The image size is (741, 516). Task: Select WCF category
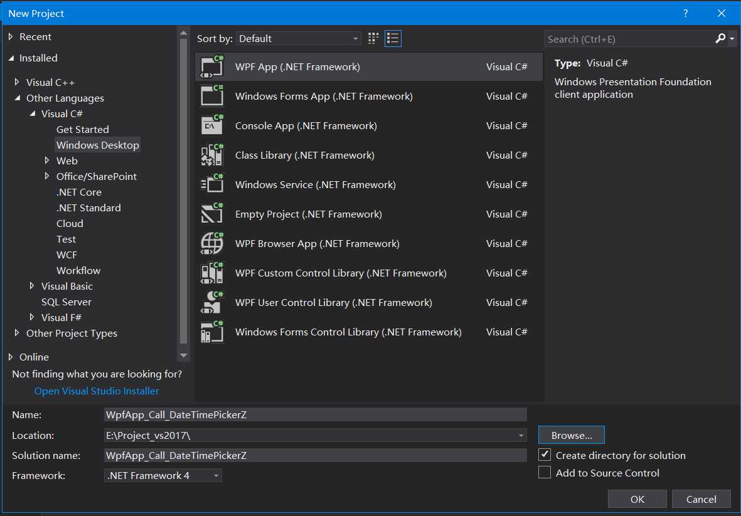point(67,255)
